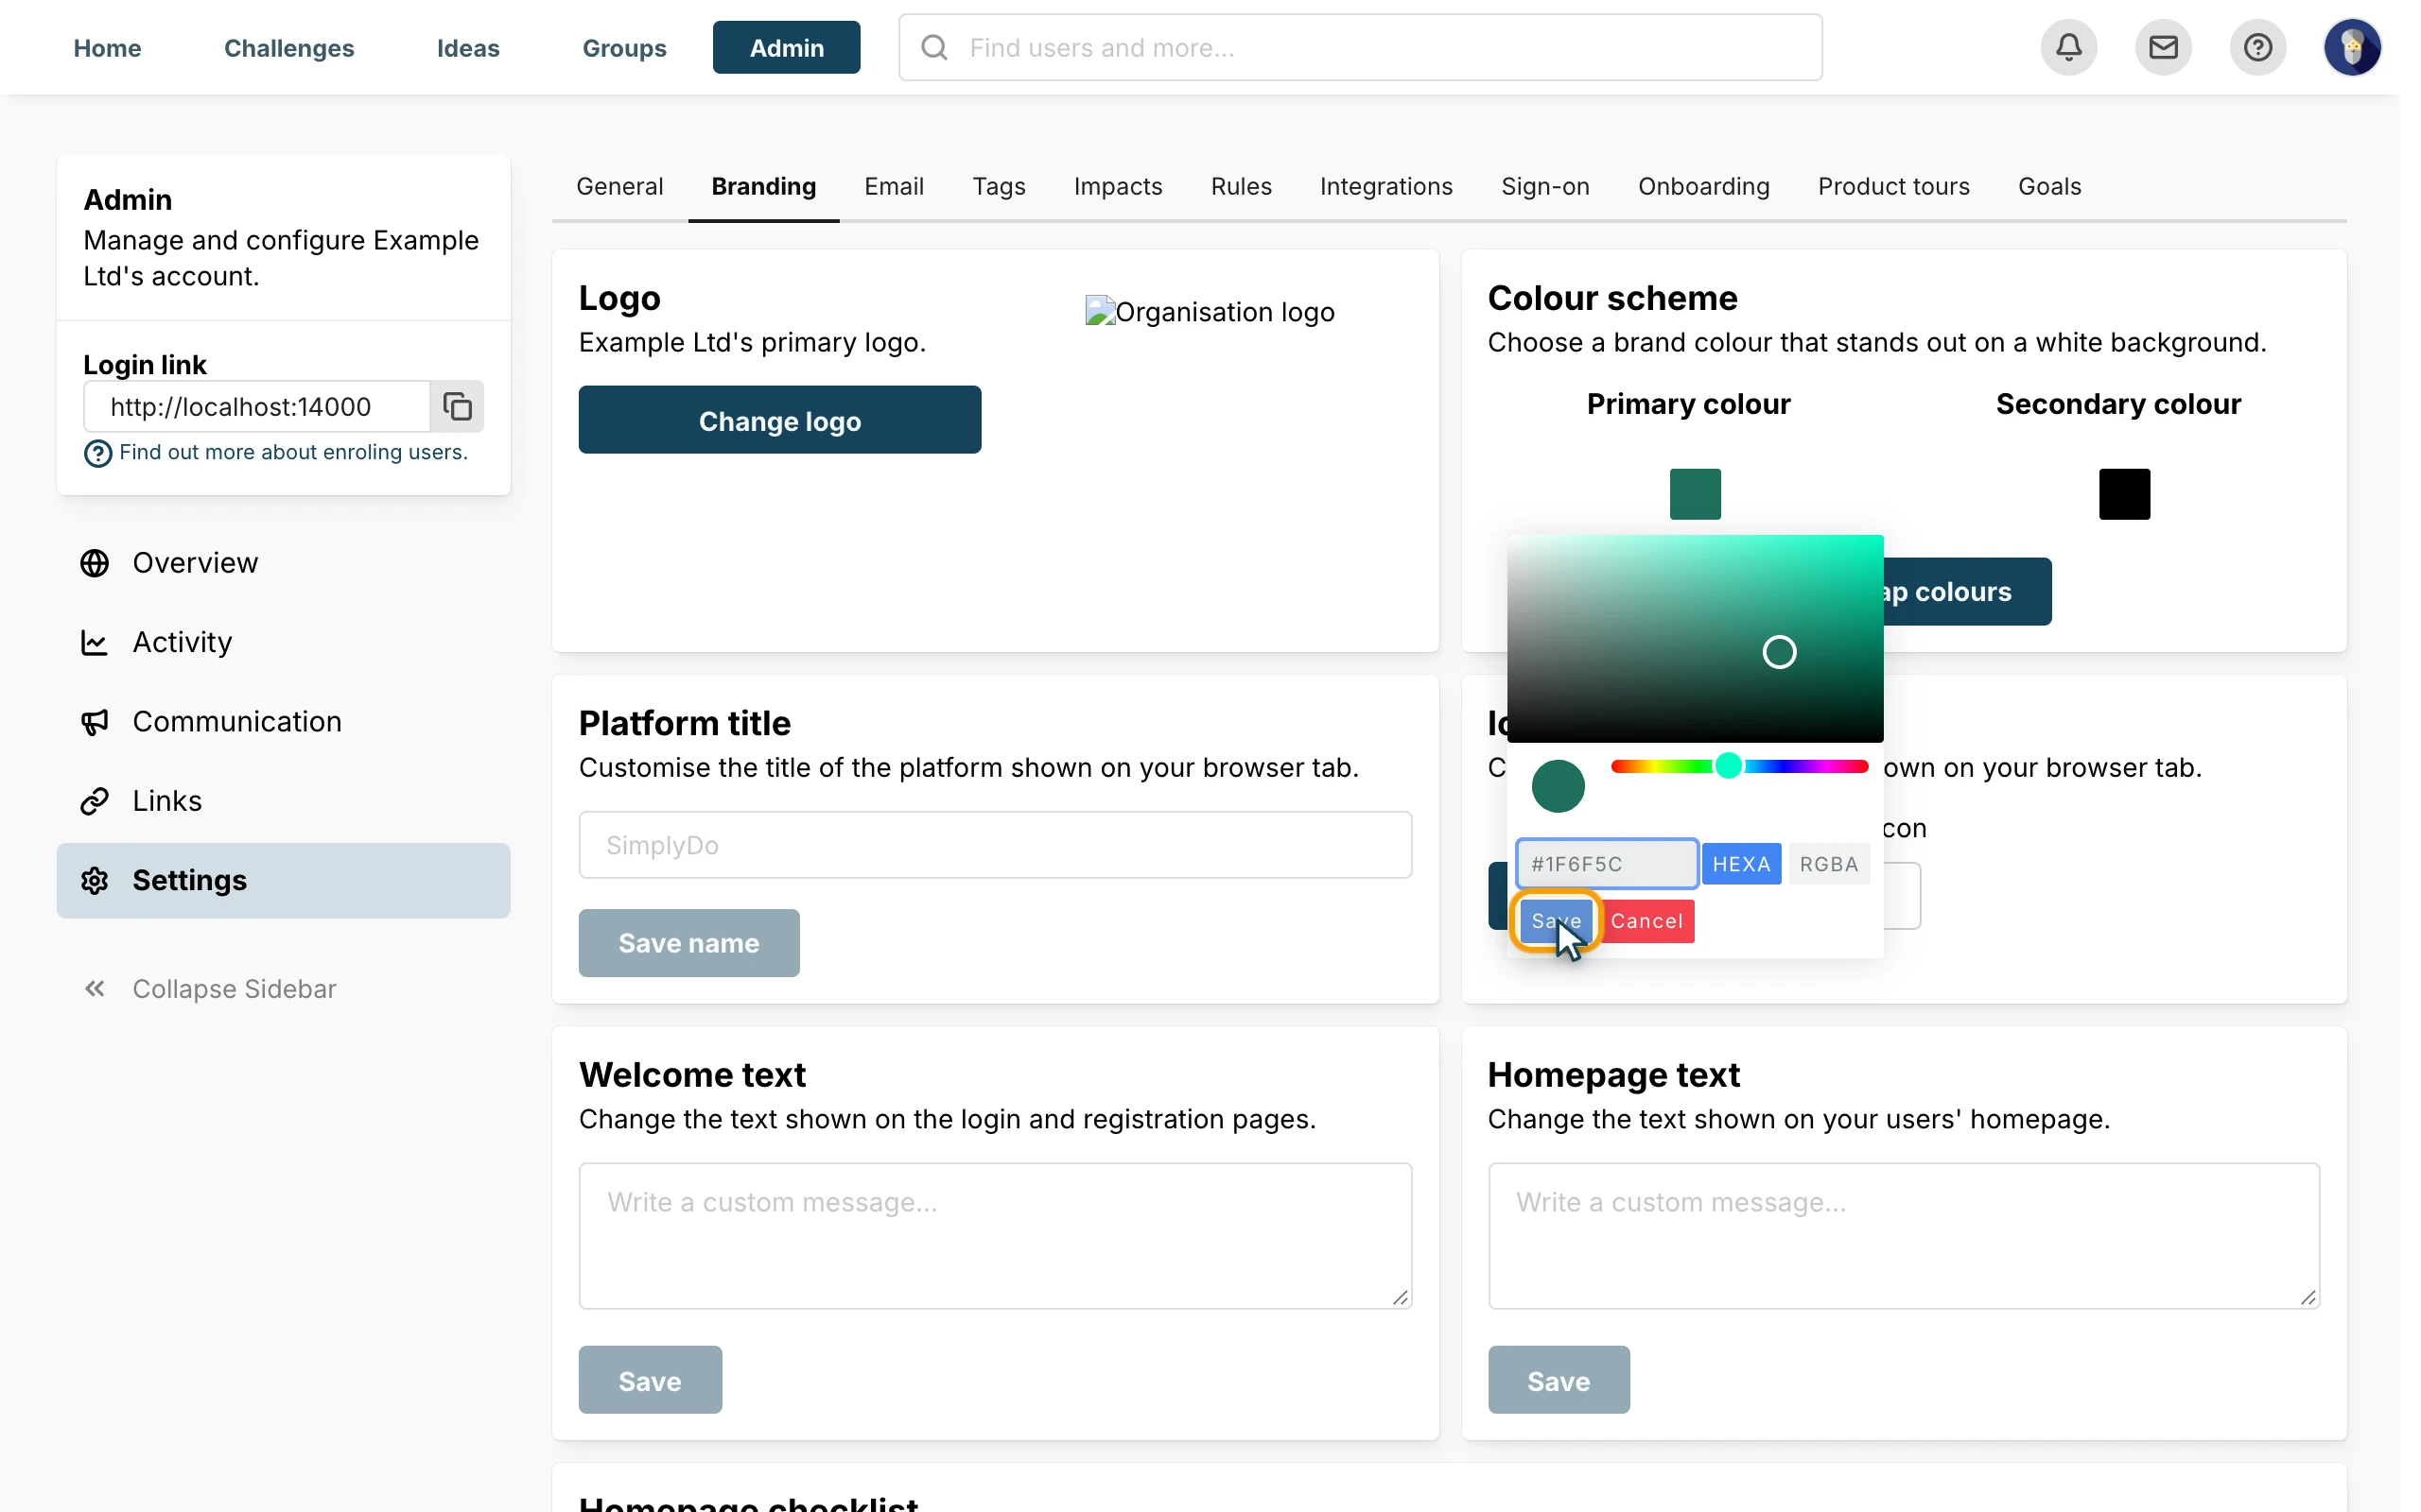Go to the Goals tab
The width and height of the screenshot is (2421, 1512).
(x=2048, y=186)
